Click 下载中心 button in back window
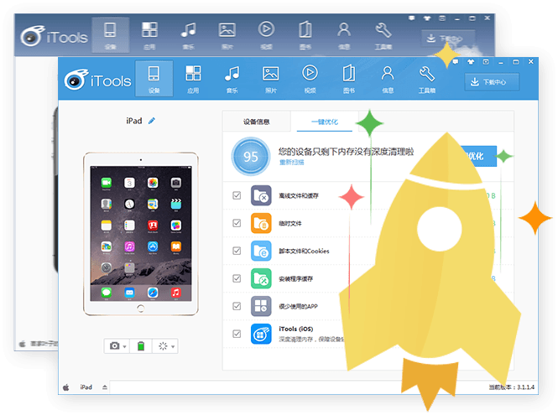The width and height of the screenshot is (558, 415). coord(448,39)
